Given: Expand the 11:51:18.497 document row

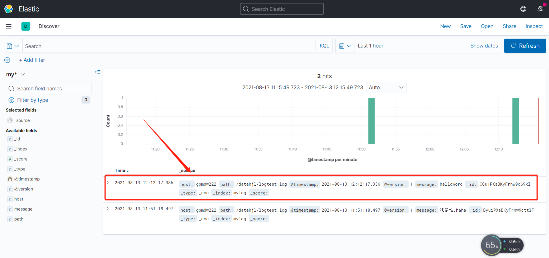Looking at the screenshot, I should pos(108,209).
